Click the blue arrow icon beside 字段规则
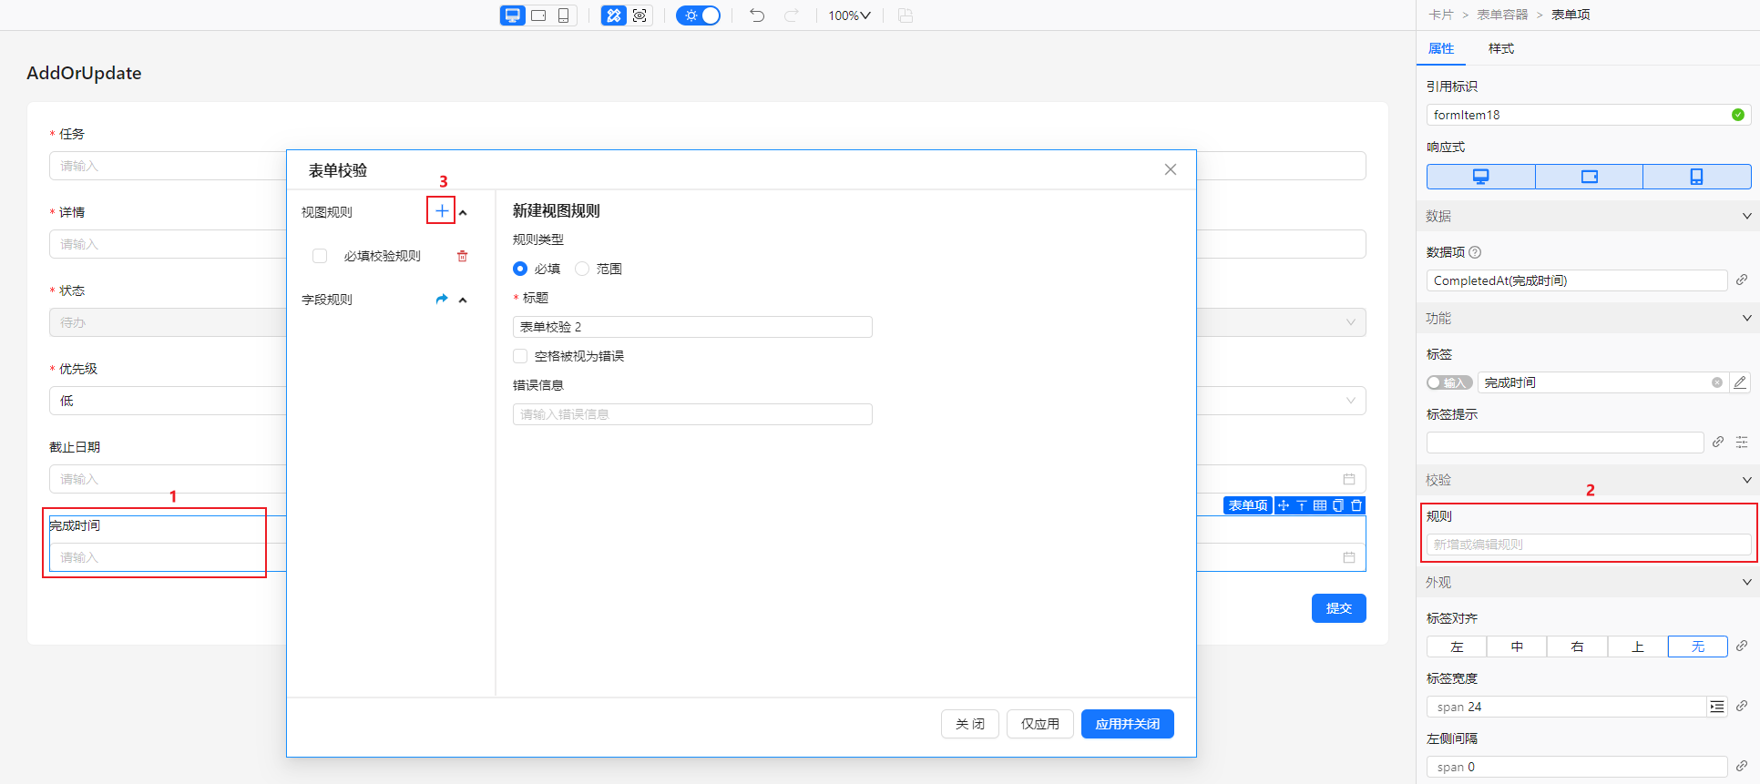Viewport: 1760px width, 784px height. (x=442, y=299)
